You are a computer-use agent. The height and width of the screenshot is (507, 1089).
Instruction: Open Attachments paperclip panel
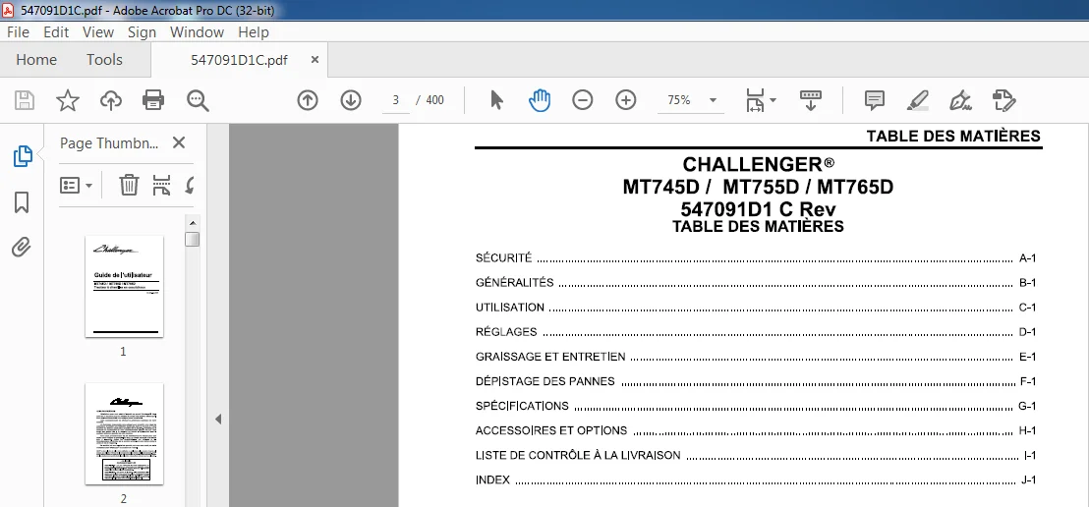tap(22, 247)
